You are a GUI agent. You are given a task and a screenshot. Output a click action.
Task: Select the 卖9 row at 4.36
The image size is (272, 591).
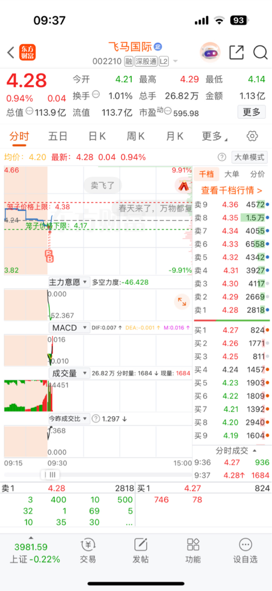click(232, 205)
